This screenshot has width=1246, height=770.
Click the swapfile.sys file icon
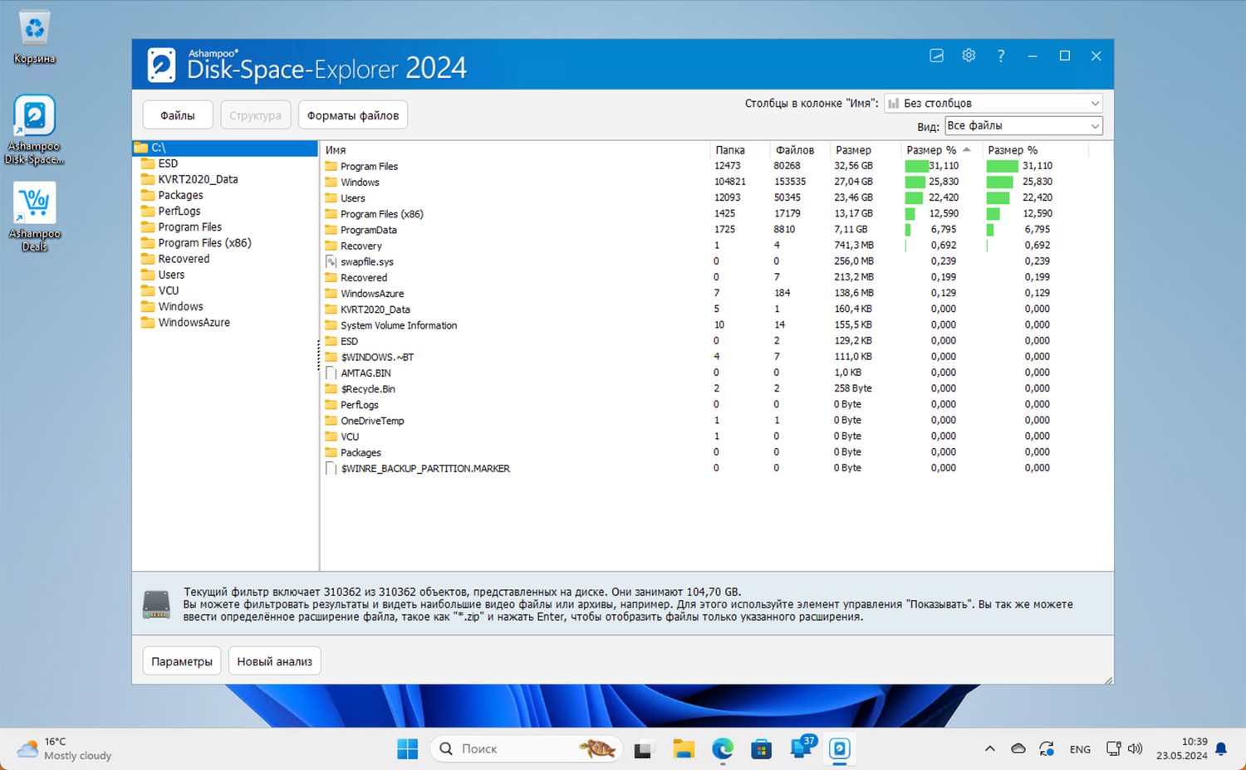click(331, 261)
